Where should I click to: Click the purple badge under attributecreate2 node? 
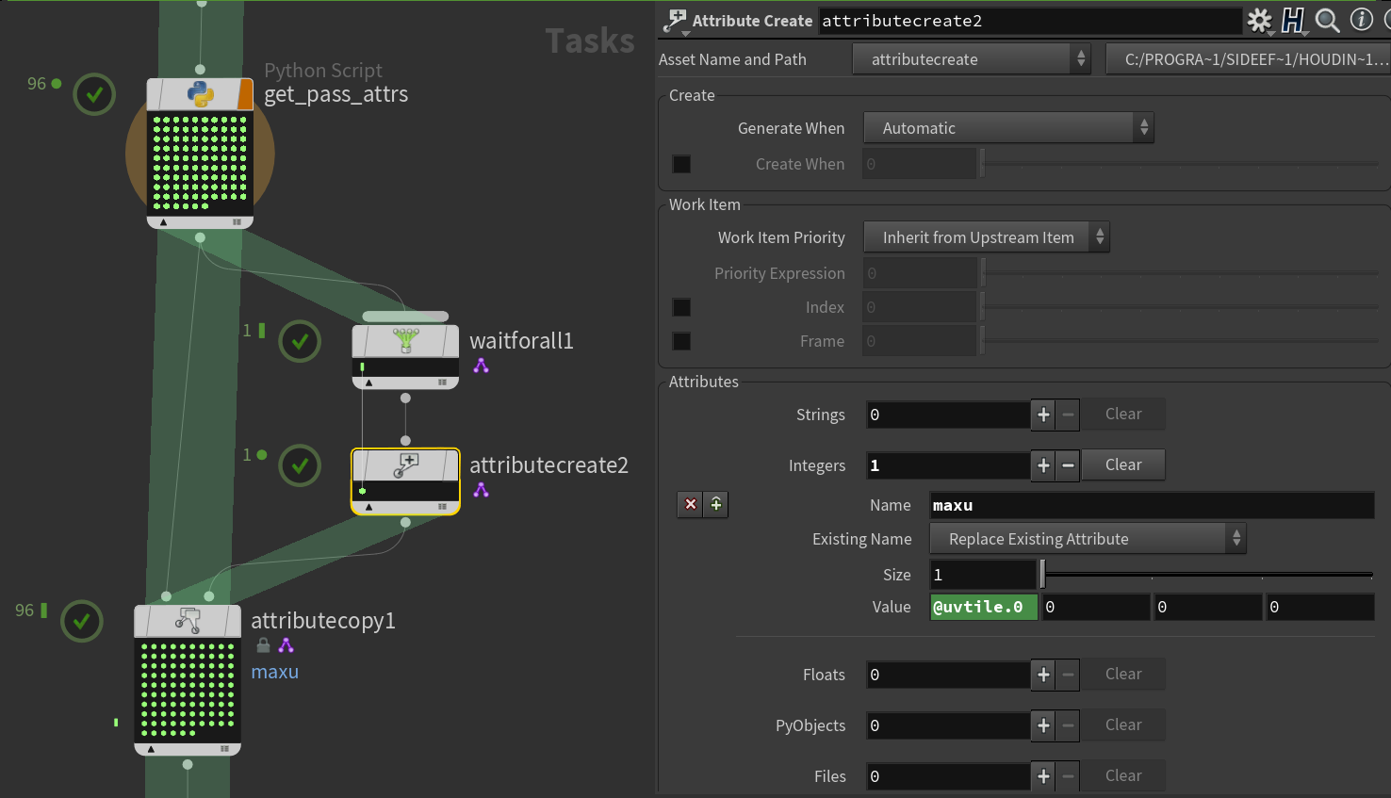pyautogui.click(x=481, y=489)
